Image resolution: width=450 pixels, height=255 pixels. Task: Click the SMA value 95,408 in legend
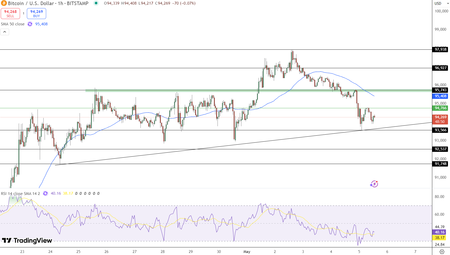(41, 24)
